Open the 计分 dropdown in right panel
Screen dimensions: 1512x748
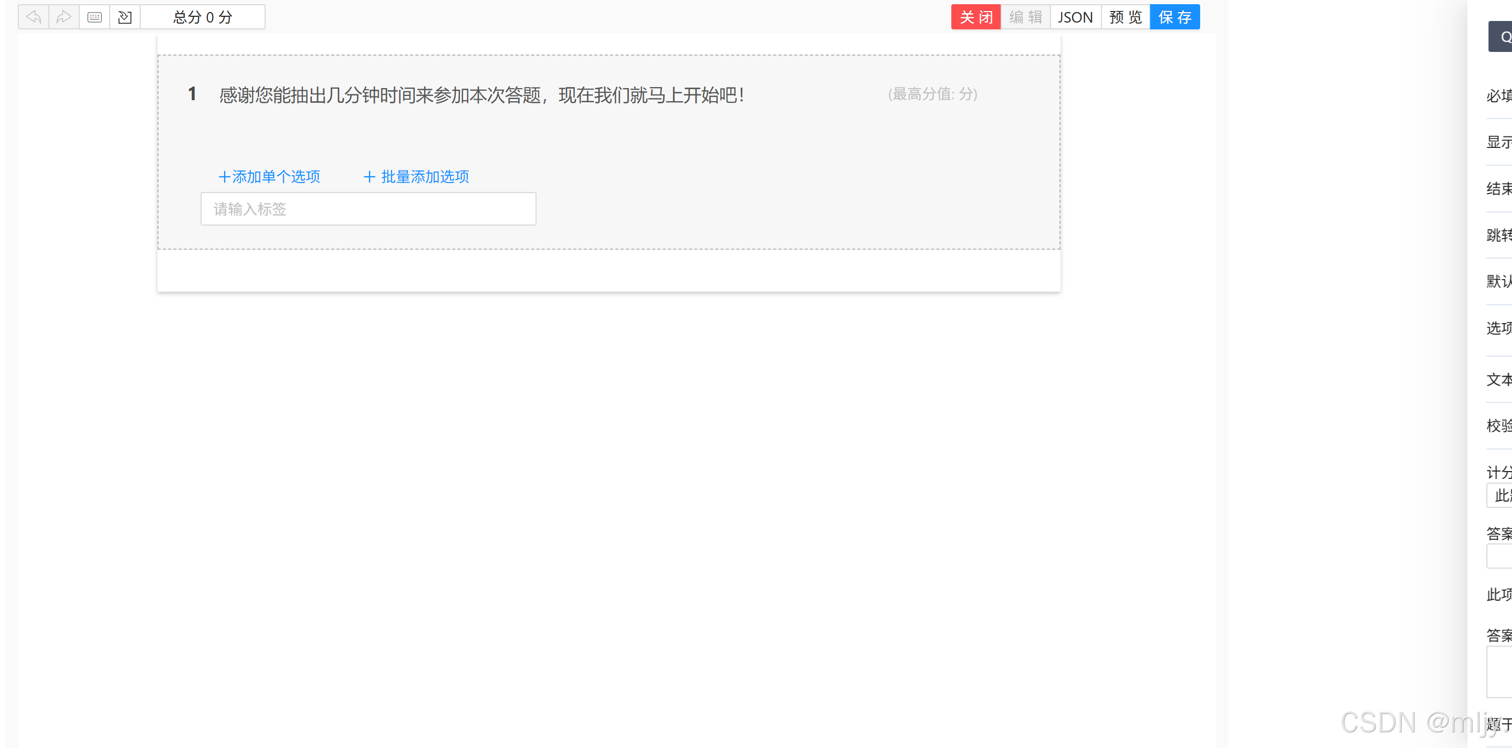pos(1500,496)
